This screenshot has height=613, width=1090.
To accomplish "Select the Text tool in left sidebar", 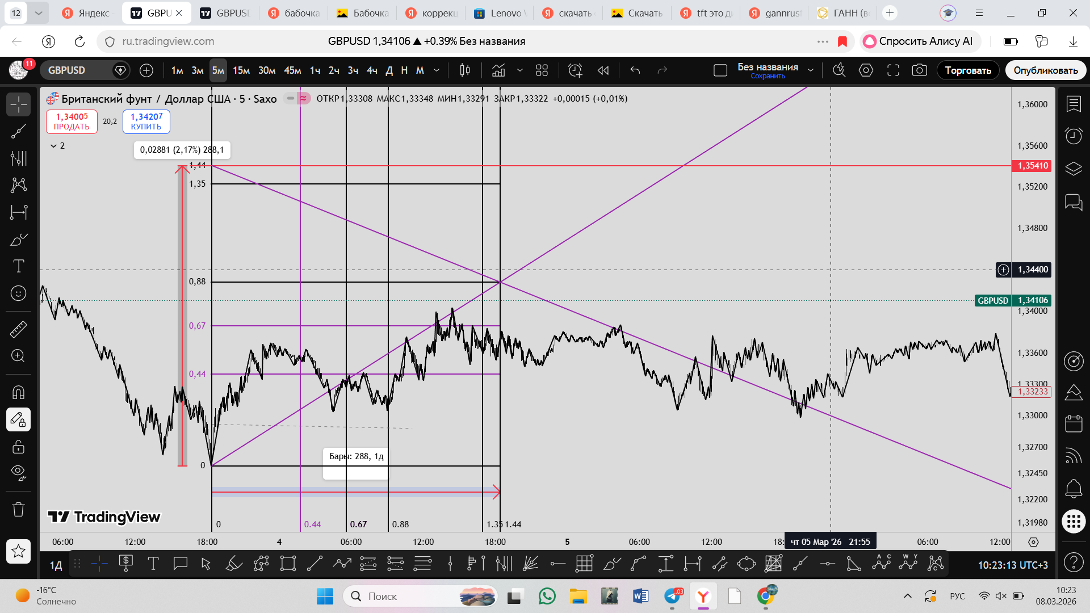I will point(18,266).
